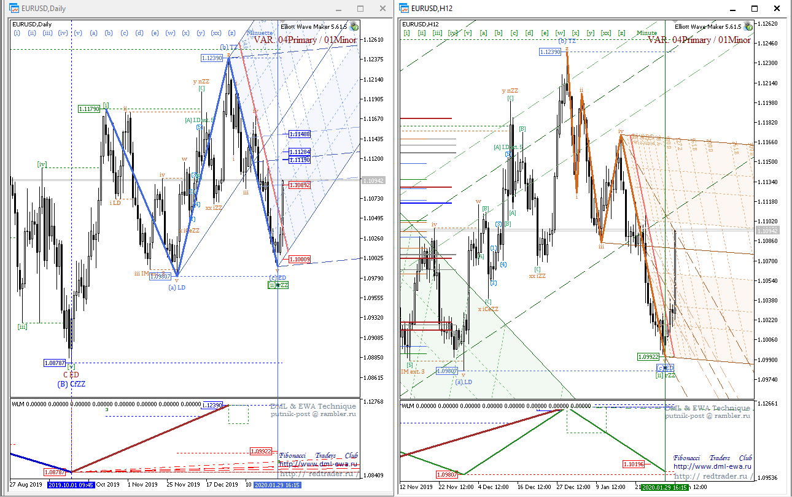Click the red 1.10892 price label
792x497 pixels.
point(299,185)
